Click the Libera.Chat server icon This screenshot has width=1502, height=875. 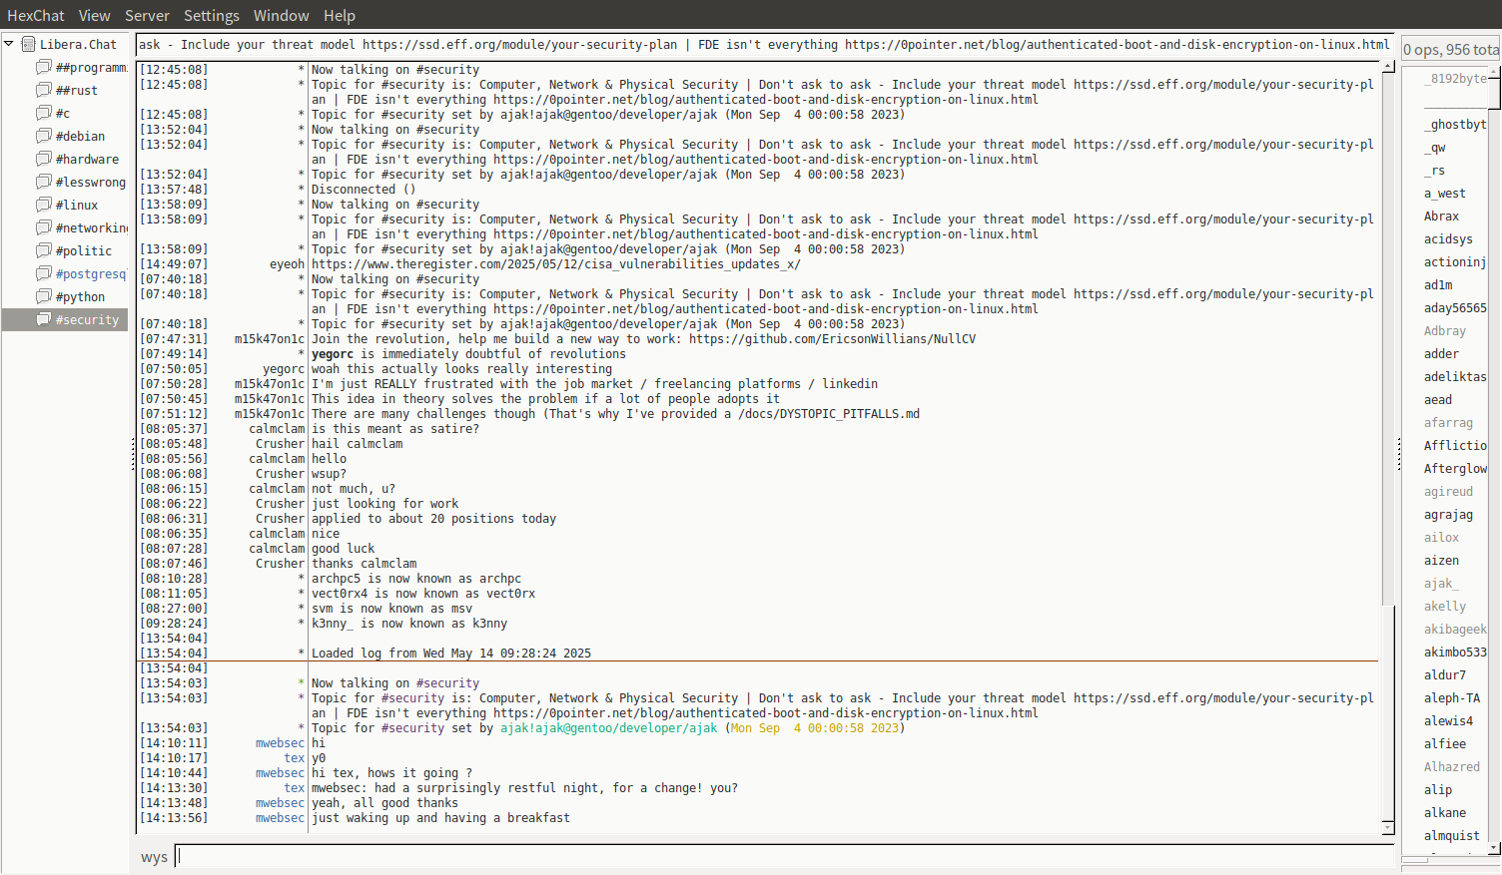(29, 44)
